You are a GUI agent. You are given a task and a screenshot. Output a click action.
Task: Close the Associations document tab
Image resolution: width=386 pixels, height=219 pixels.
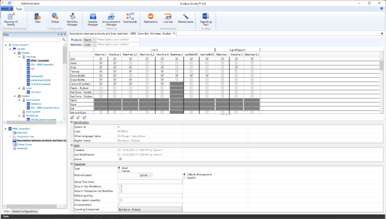click(174, 33)
